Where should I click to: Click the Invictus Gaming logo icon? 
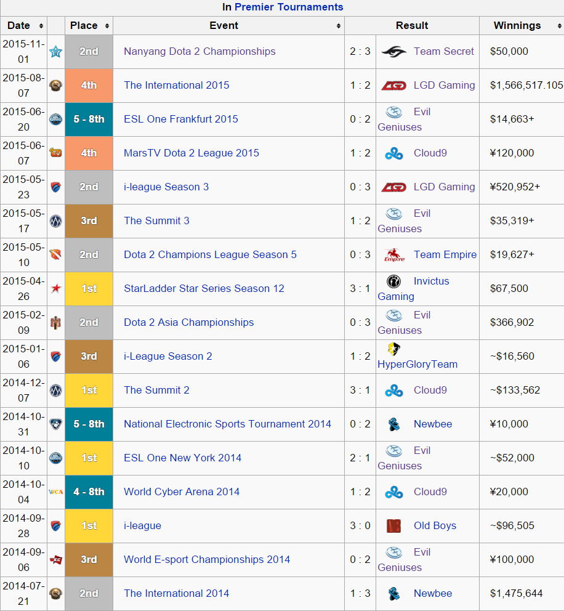click(393, 281)
